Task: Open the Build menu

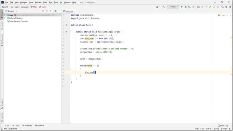Action: coord(45,3)
